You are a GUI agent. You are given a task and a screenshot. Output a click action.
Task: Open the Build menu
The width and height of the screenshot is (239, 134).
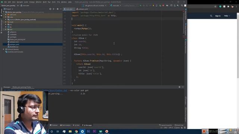[45, 2]
